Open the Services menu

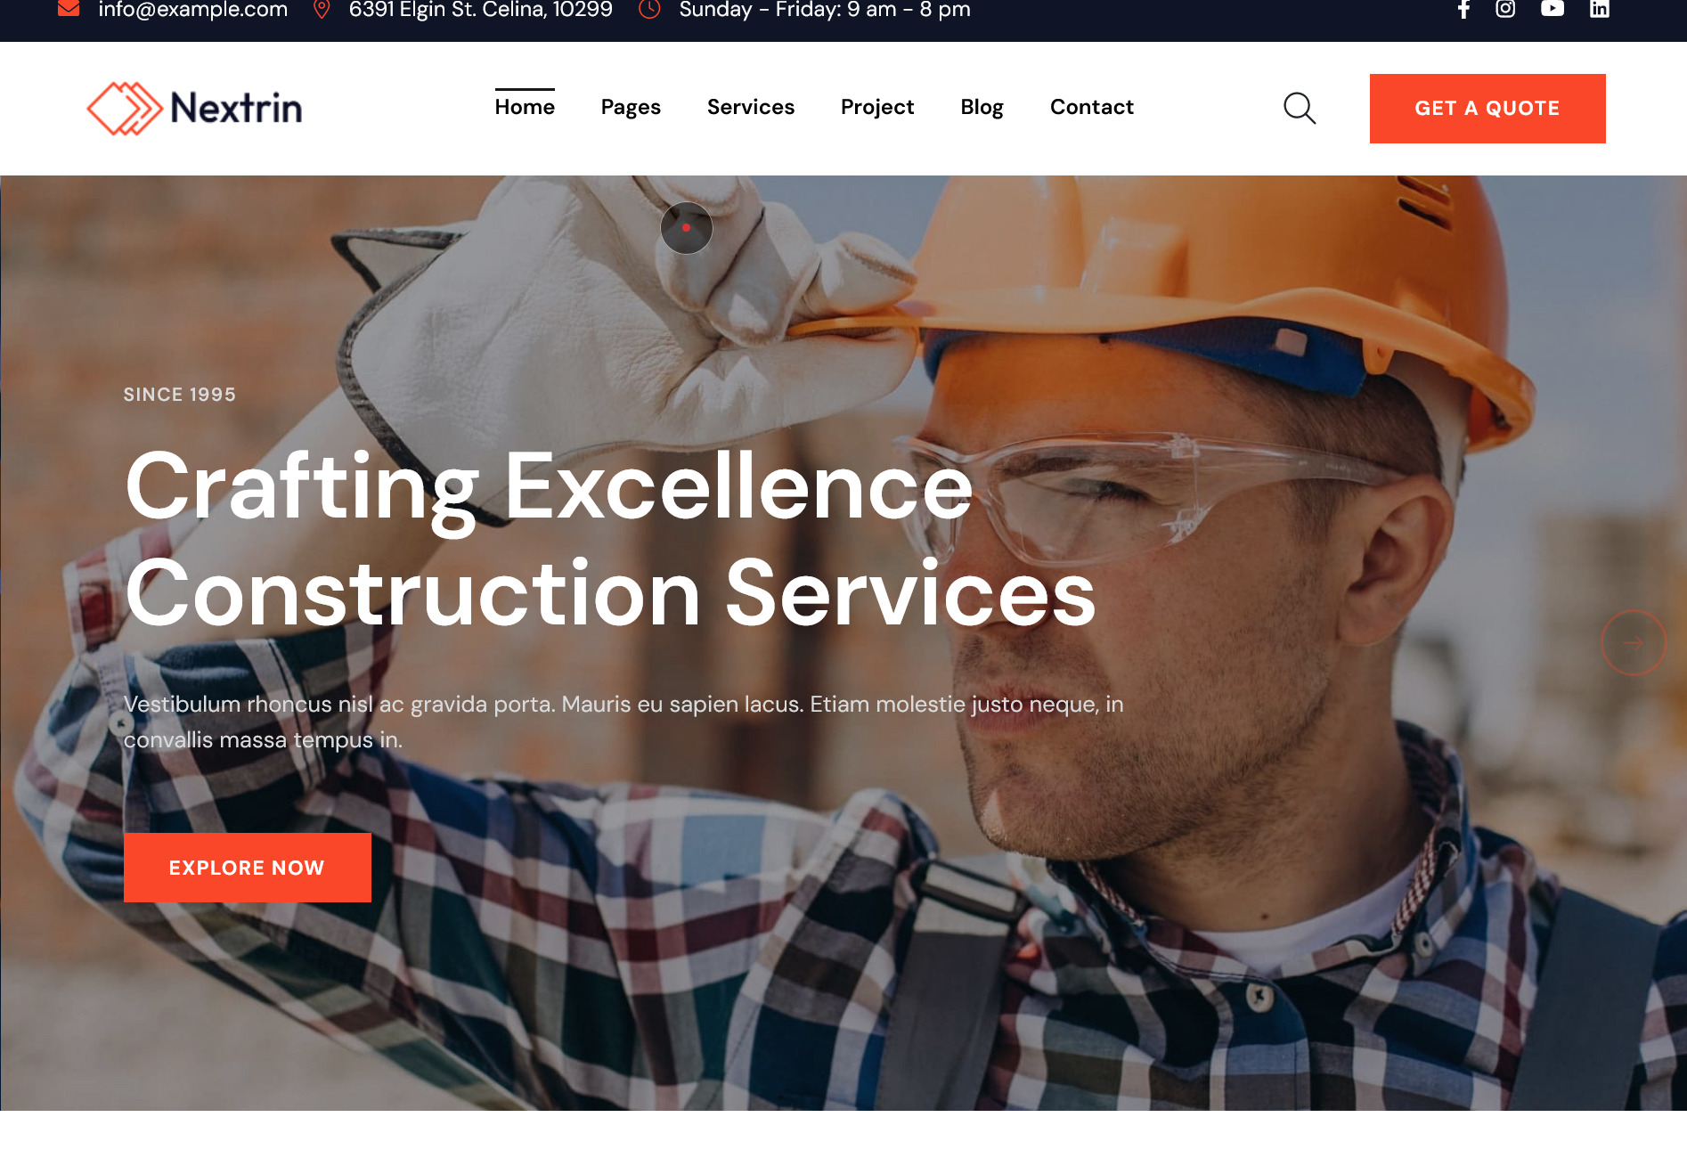point(751,107)
